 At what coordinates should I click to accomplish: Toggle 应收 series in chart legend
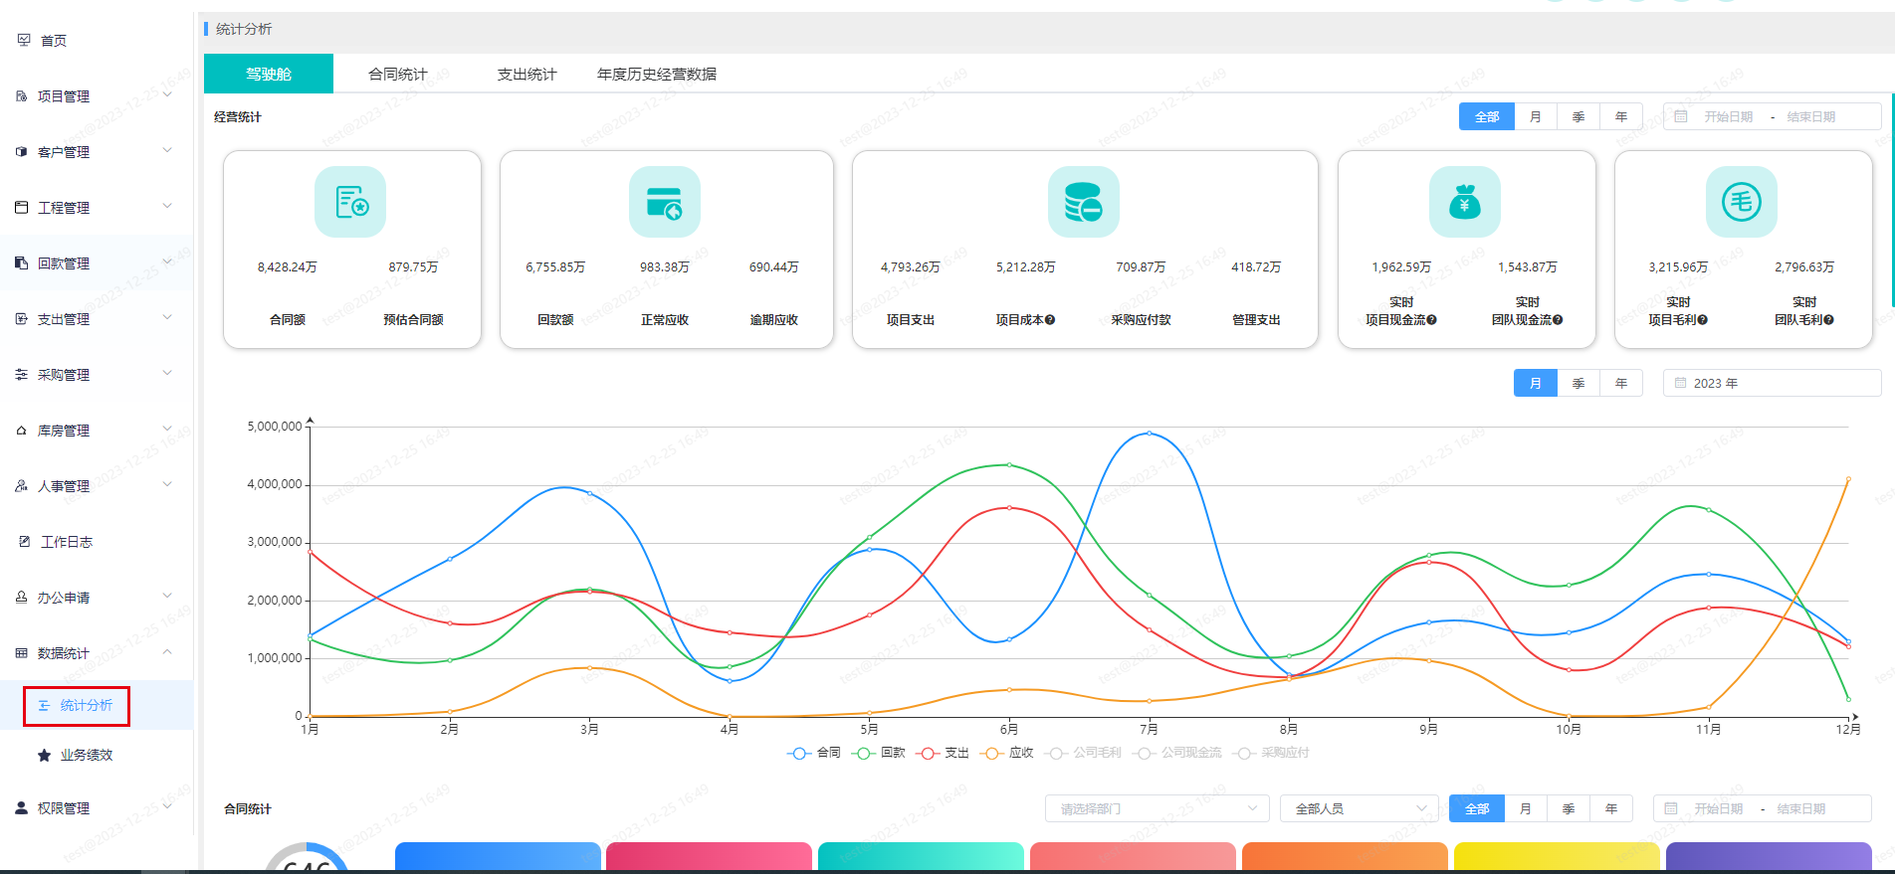coord(1006,753)
